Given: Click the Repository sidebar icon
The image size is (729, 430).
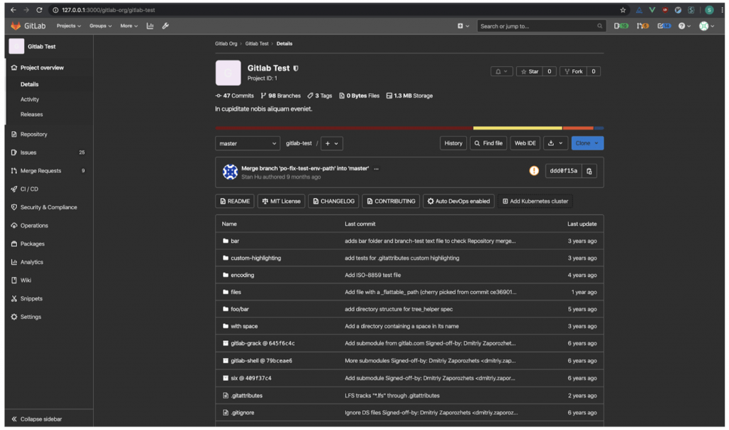Looking at the screenshot, I should [x=14, y=135].
